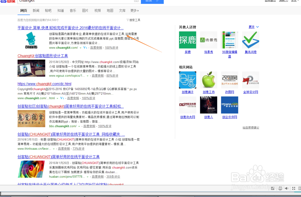Click the 场景秀 icon
Image resolution: width=301 pixels, height=197 pixels.
click(209, 40)
